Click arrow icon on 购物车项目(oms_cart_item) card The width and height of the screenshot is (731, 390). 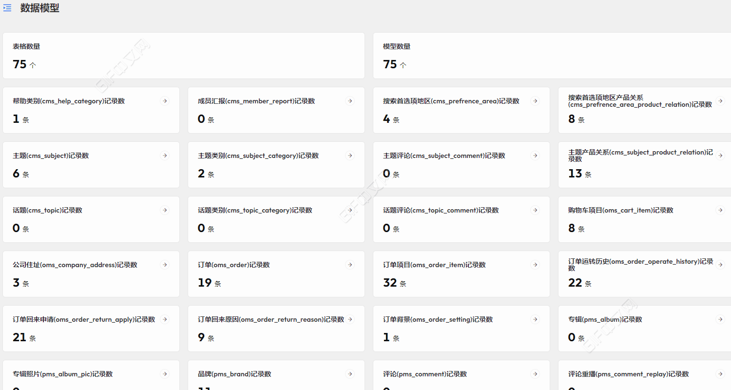click(x=720, y=210)
